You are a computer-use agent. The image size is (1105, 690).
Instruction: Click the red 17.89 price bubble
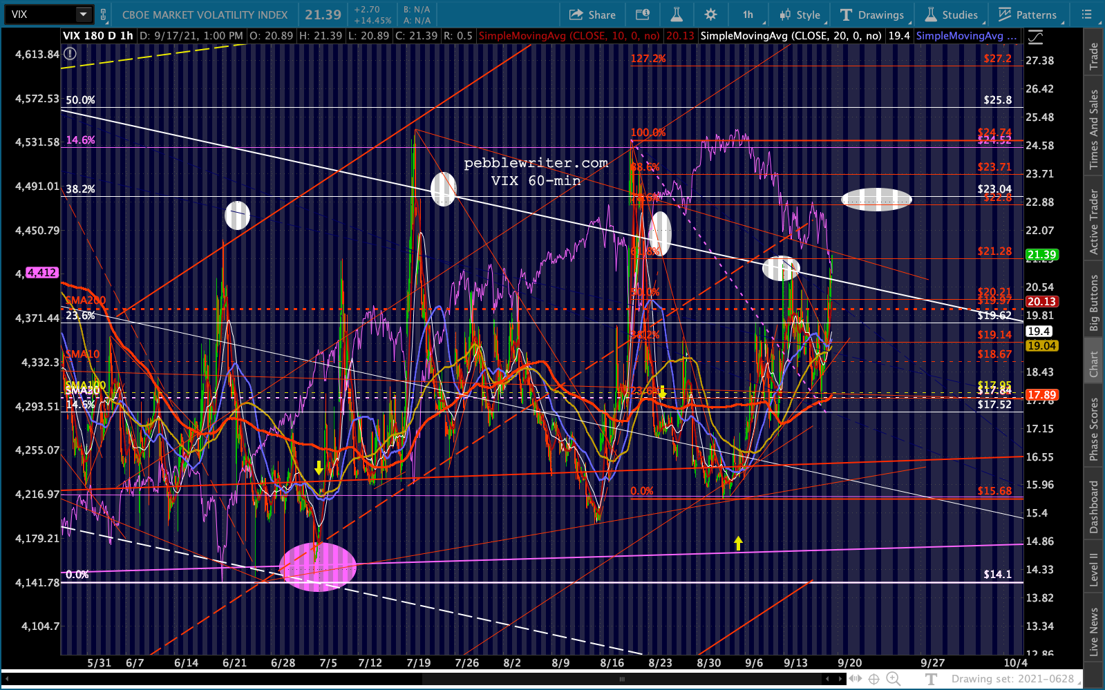point(1041,395)
